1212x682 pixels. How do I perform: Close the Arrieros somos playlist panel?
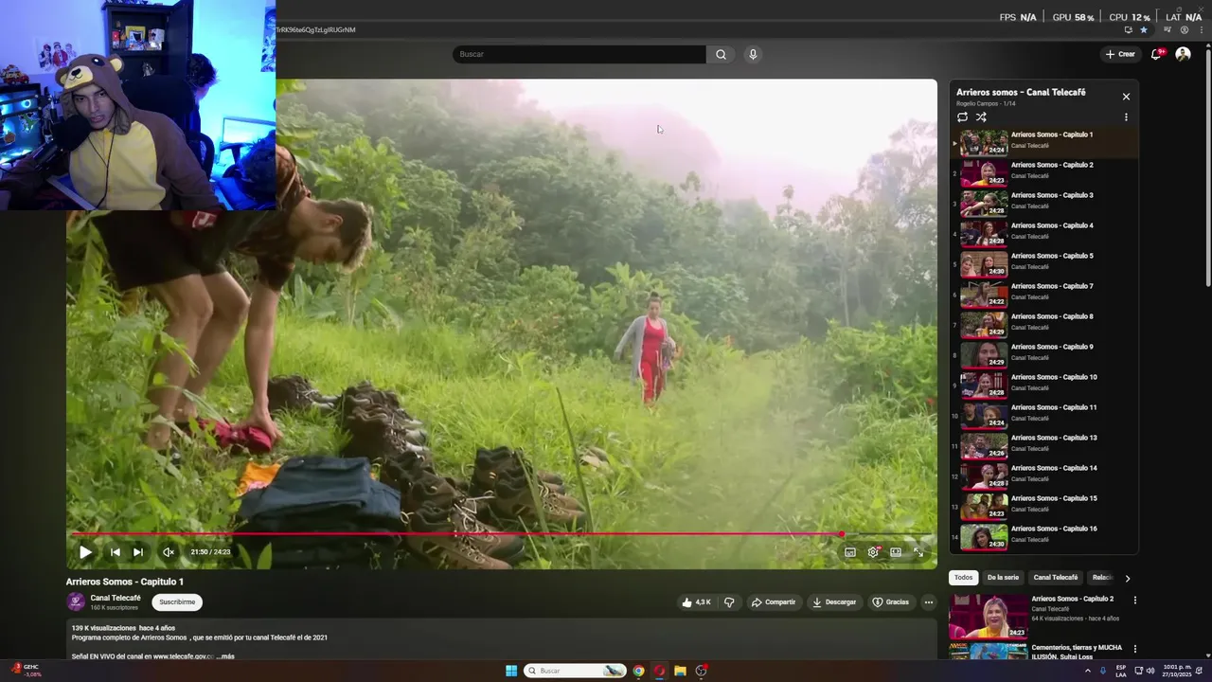tap(1126, 97)
